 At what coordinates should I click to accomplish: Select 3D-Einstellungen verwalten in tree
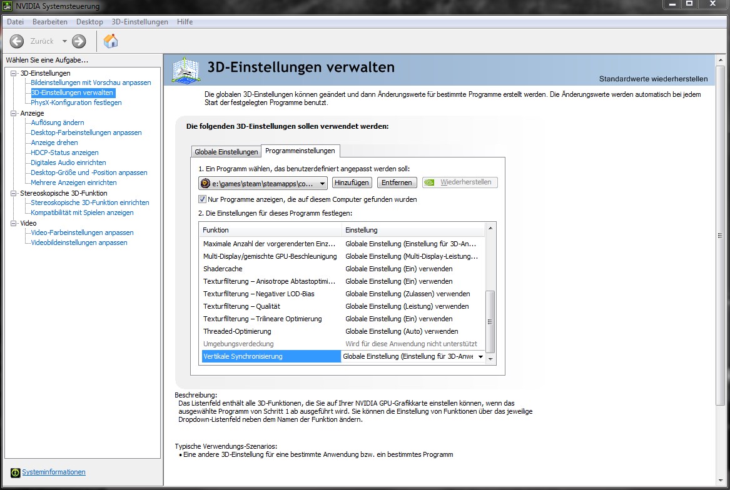73,92
